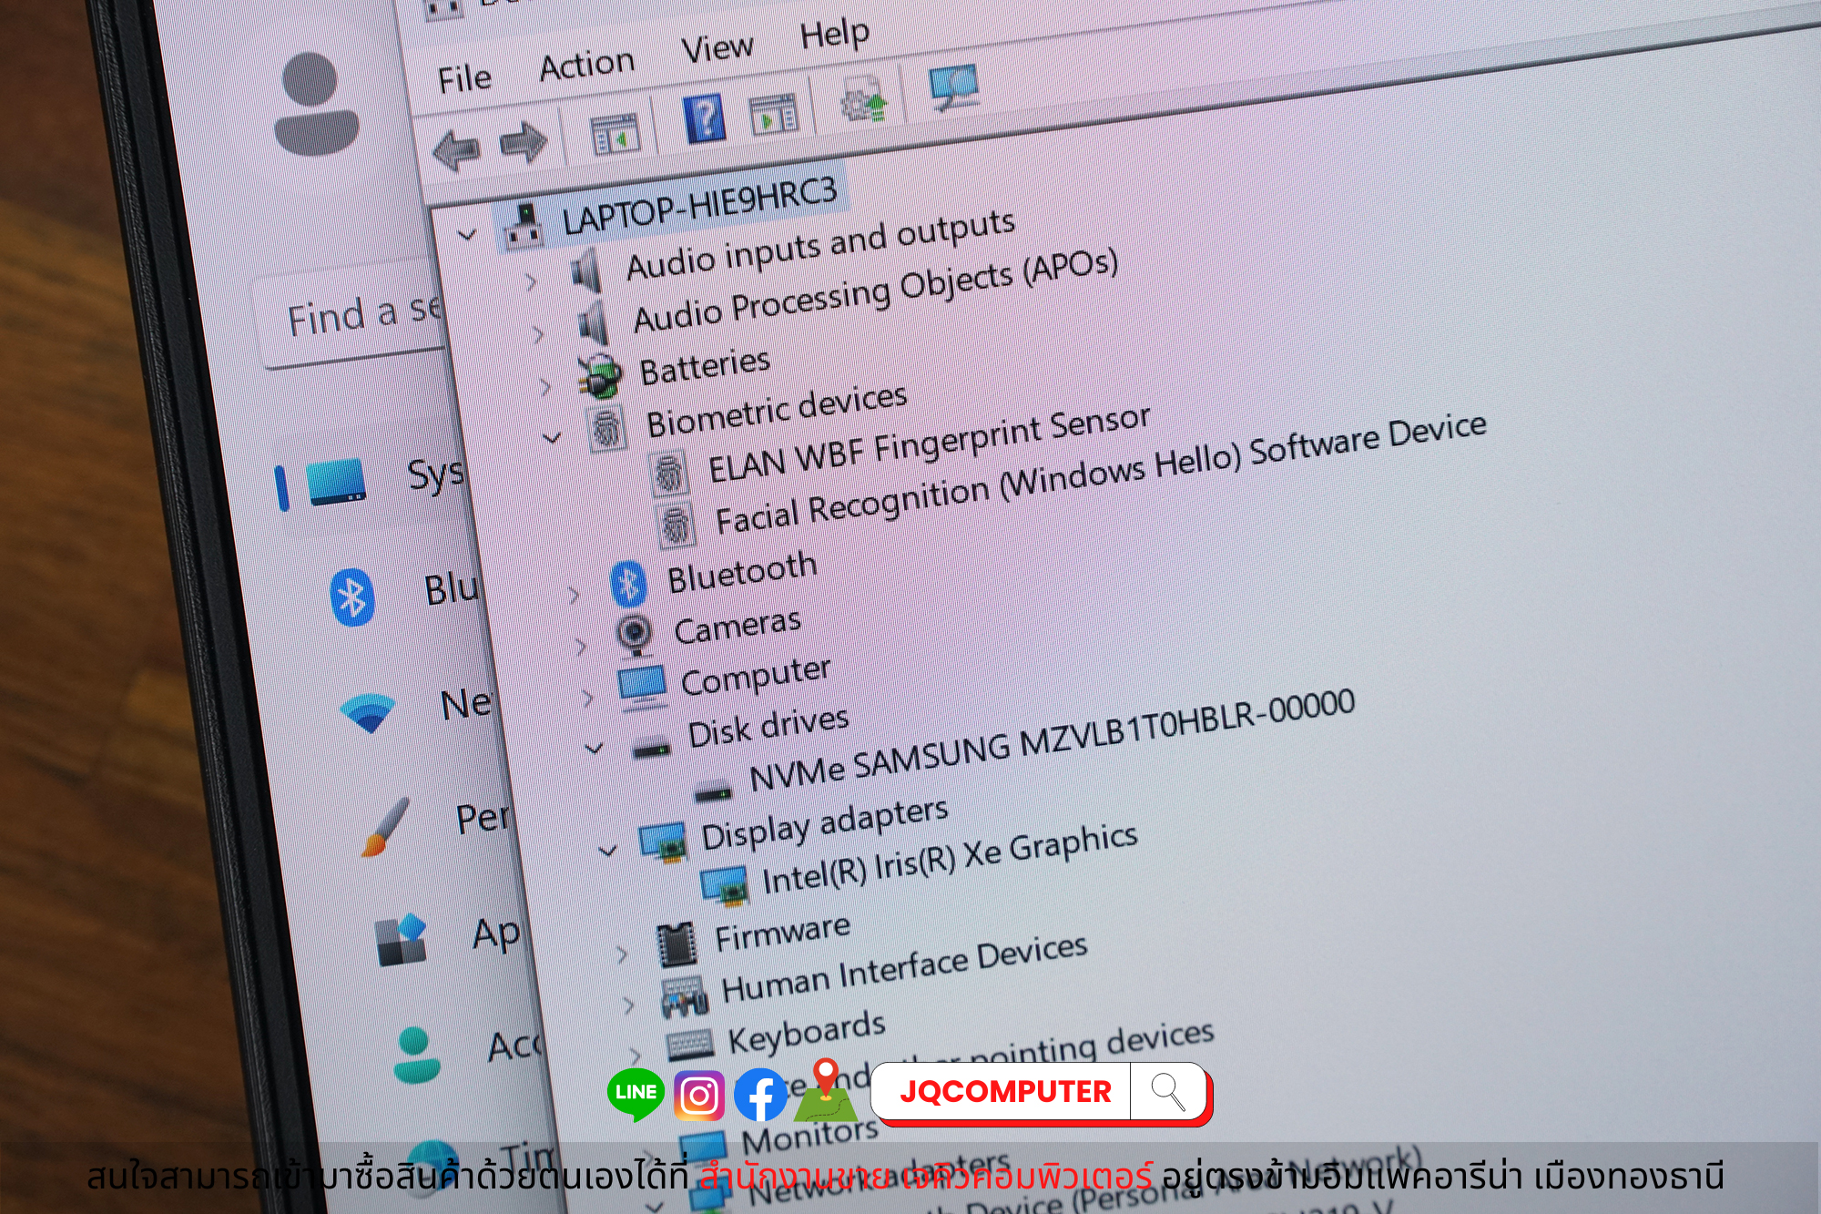Select the Firmware label

782,933
